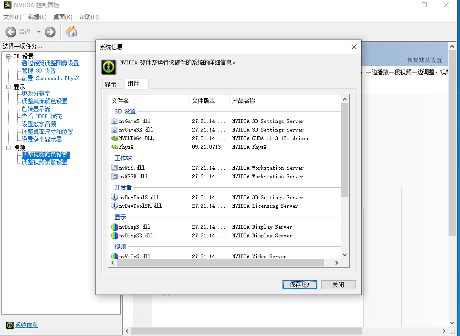460x336 pixels.
Task: Click the component list's vertical scrollbar thumb
Action: click(x=345, y=150)
